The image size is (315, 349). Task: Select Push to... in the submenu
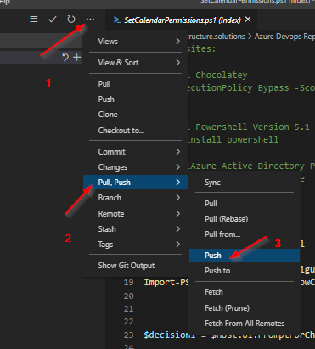click(x=245, y=271)
